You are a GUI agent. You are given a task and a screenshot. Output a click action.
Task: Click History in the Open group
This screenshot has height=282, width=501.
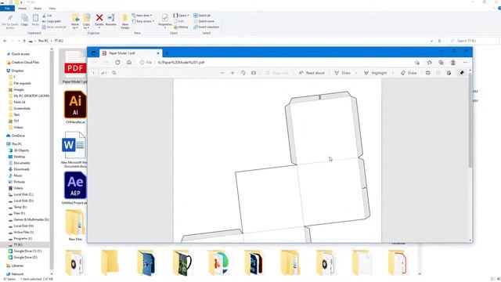coord(181,27)
